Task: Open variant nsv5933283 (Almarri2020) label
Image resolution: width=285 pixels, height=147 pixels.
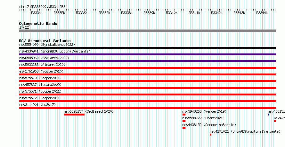Action: coord(42,65)
